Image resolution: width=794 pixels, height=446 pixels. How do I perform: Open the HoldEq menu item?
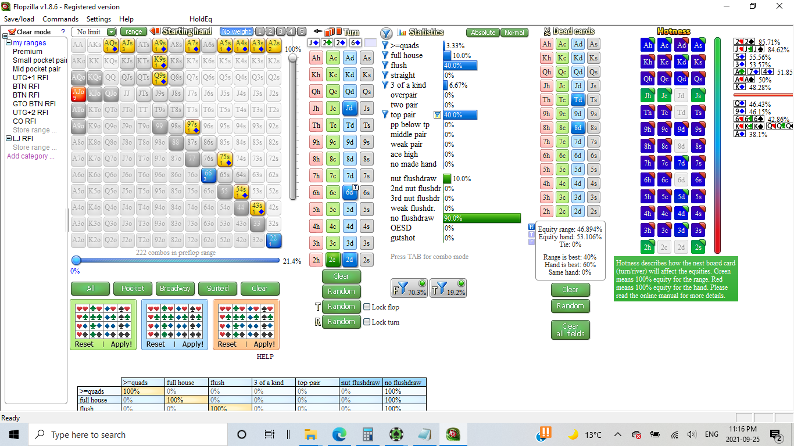(201, 19)
